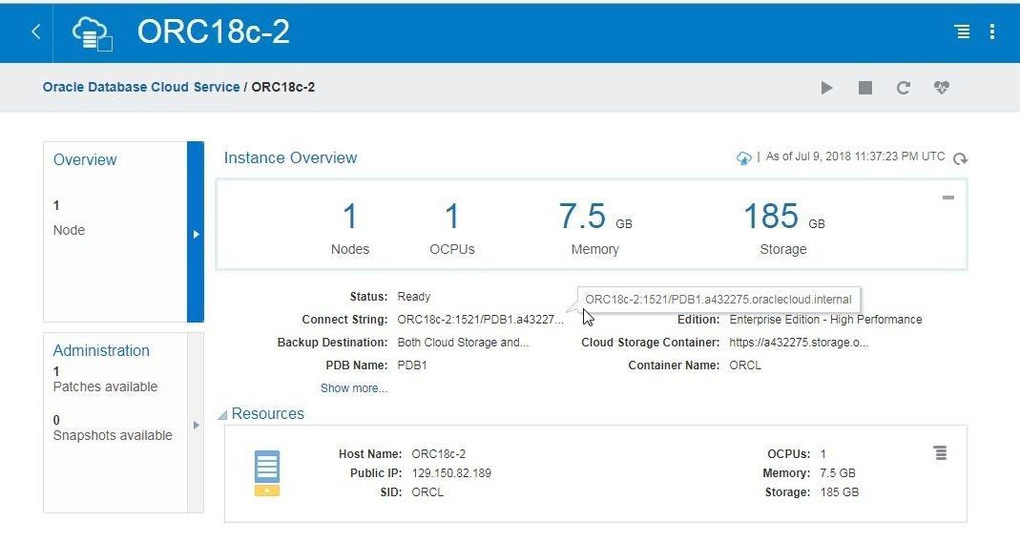Click the Instance Overview heading

pyautogui.click(x=290, y=158)
